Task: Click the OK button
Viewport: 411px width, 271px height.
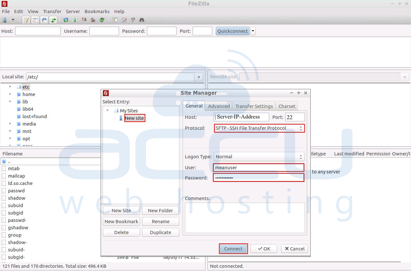Action: pos(264,249)
